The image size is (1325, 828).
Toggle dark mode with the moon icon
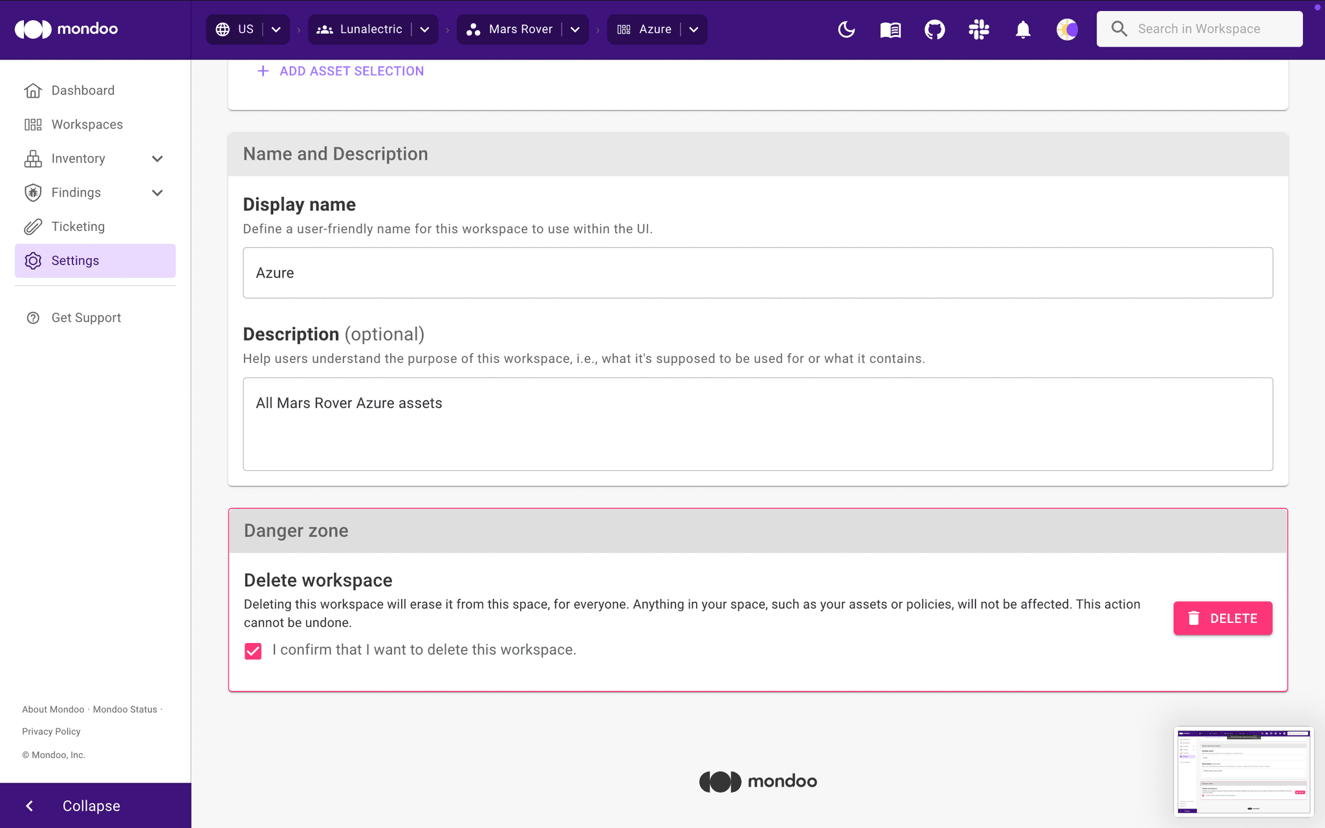(847, 29)
